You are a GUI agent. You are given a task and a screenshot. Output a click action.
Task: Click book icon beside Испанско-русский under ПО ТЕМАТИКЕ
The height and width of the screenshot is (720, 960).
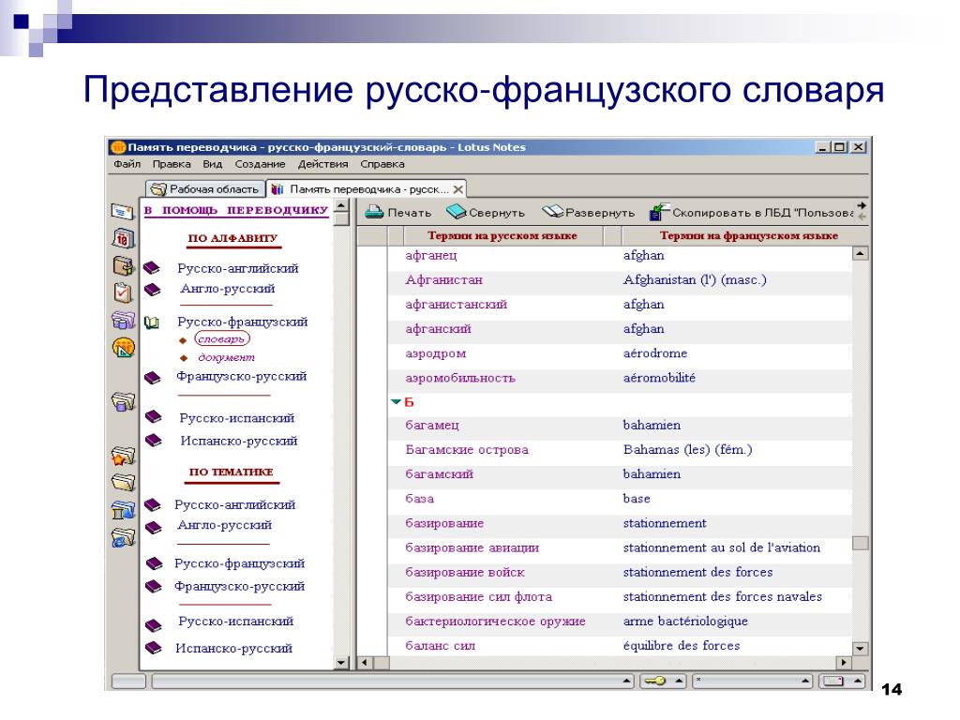pyautogui.click(x=153, y=647)
